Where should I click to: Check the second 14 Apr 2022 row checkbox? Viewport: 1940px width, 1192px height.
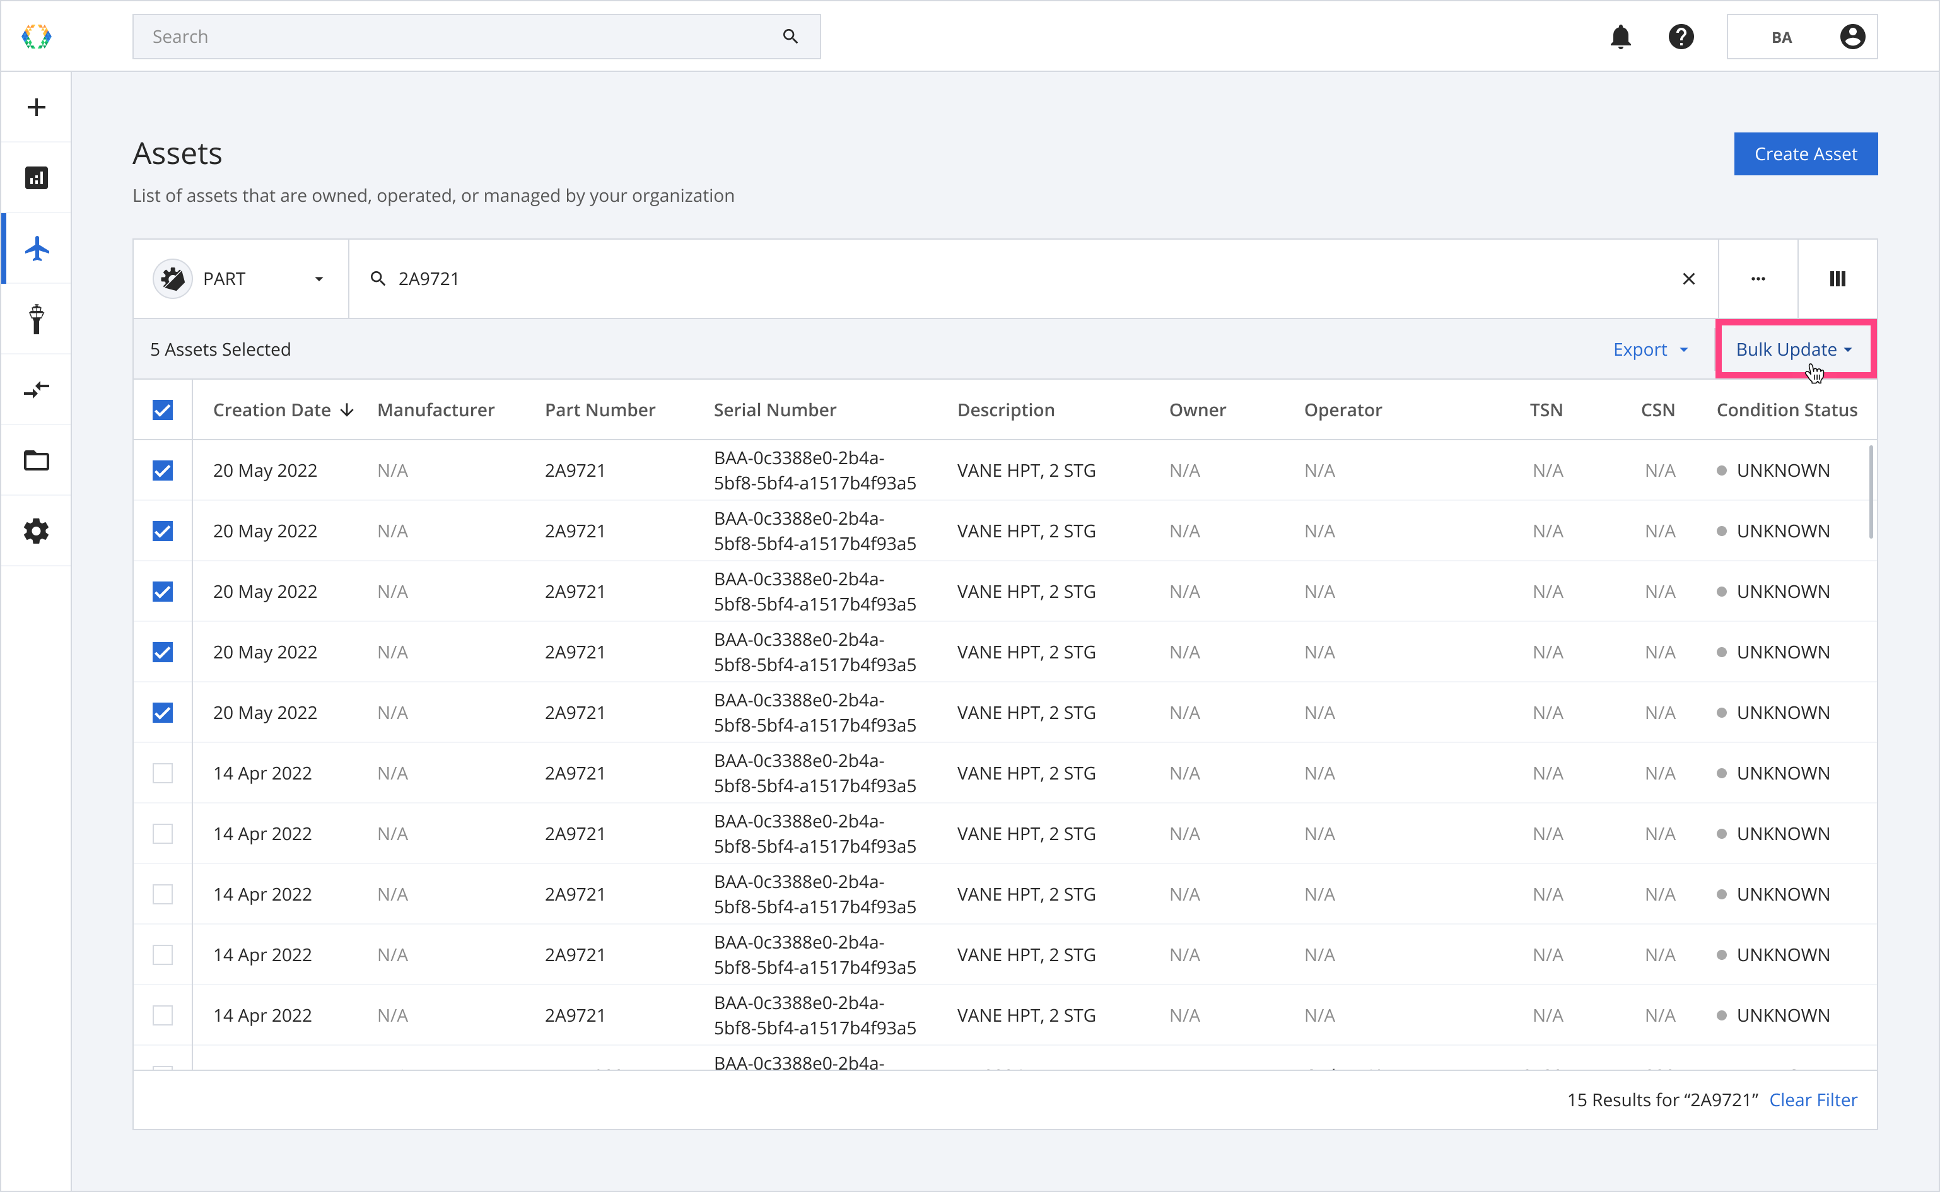click(x=162, y=834)
